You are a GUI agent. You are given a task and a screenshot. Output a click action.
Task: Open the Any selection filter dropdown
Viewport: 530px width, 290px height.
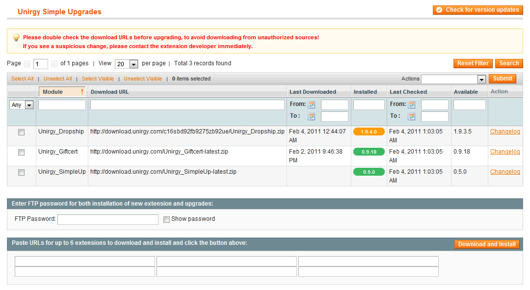click(x=21, y=105)
